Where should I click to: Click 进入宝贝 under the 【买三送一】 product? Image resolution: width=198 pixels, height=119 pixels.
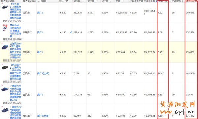(17, 82)
